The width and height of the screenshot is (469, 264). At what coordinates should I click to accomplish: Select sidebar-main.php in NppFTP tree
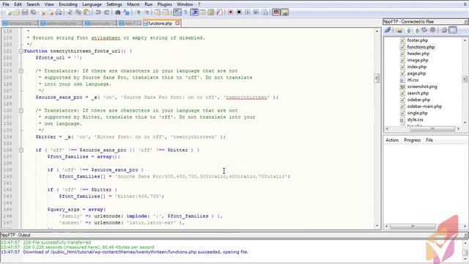tap(424, 106)
